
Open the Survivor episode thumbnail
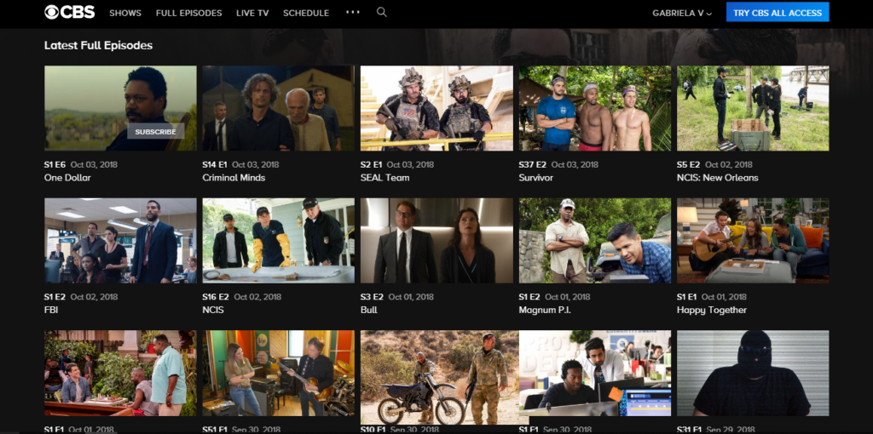[x=595, y=108]
